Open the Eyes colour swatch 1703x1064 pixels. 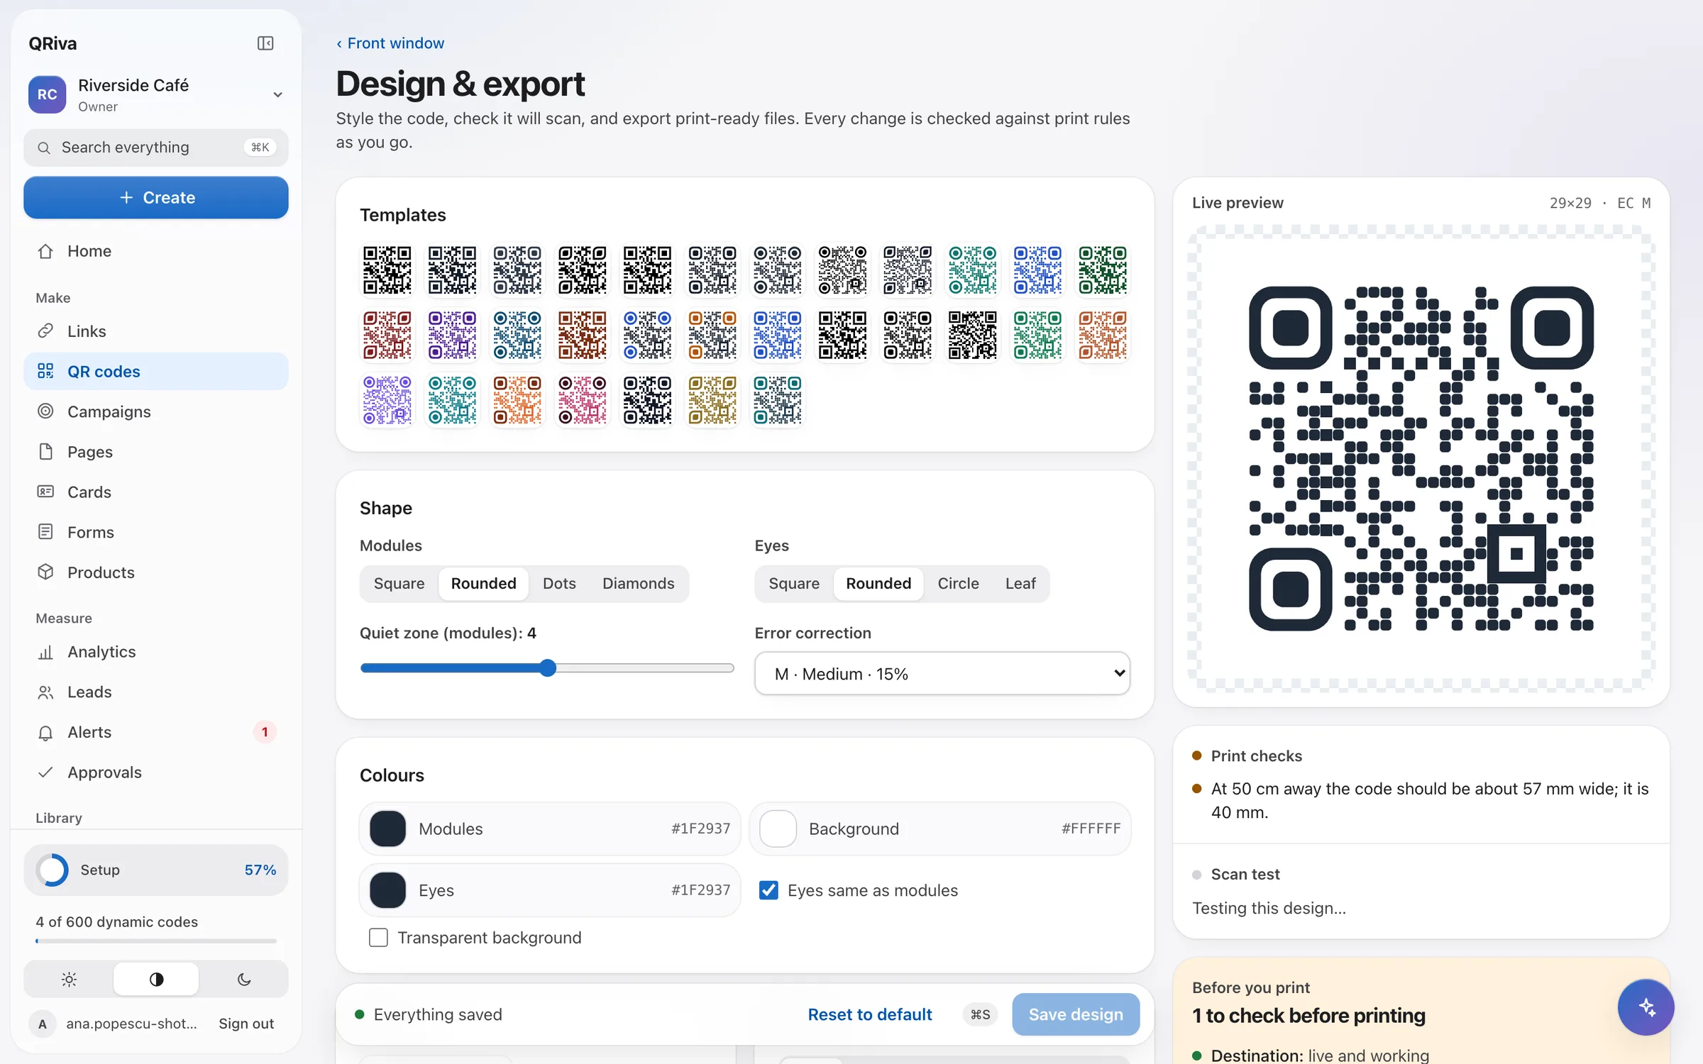click(x=388, y=890)
